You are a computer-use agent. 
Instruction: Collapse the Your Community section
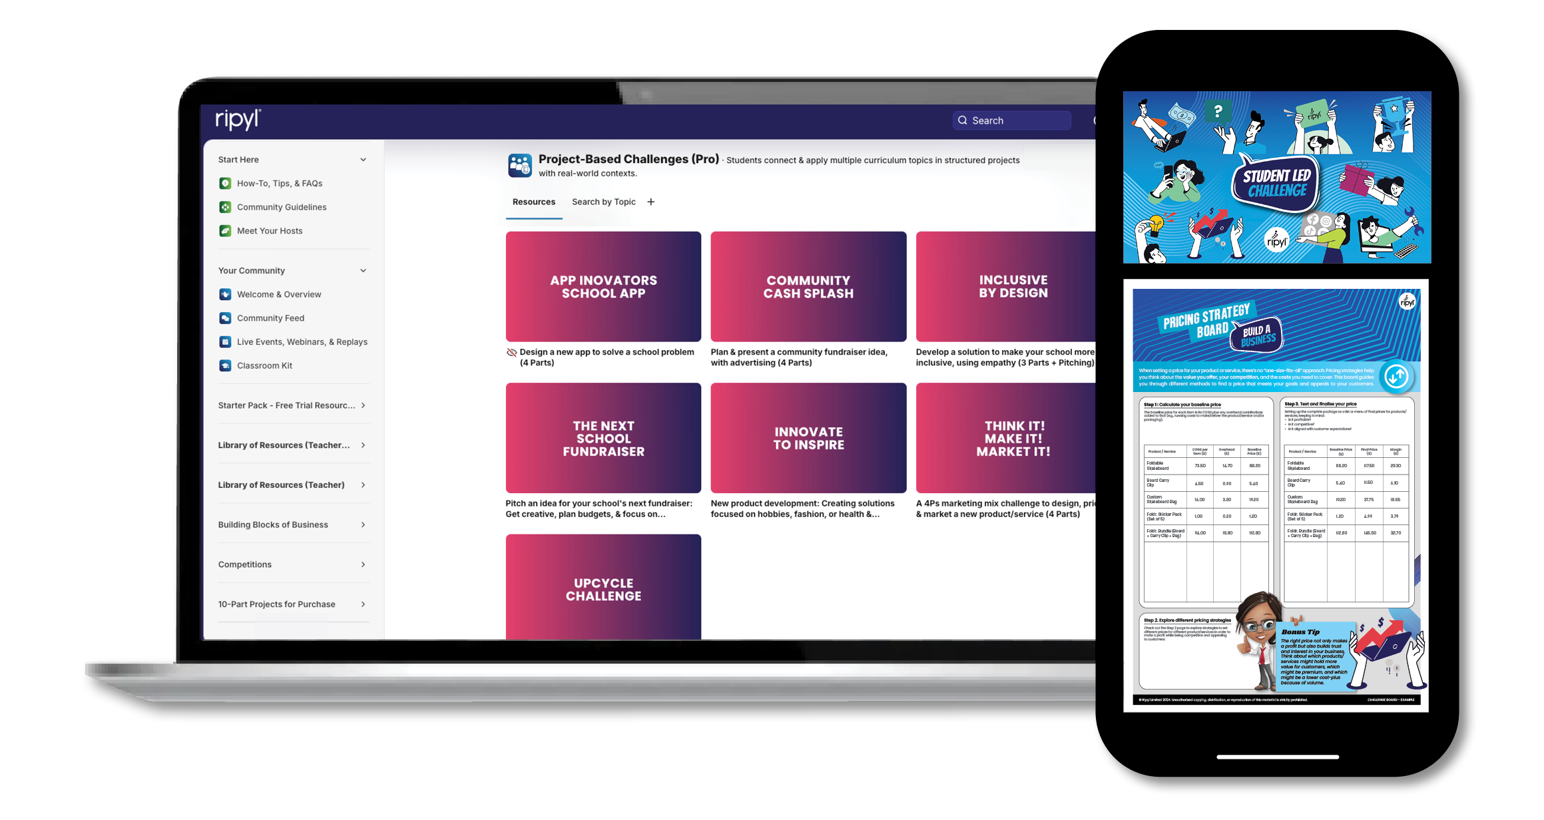363,271
